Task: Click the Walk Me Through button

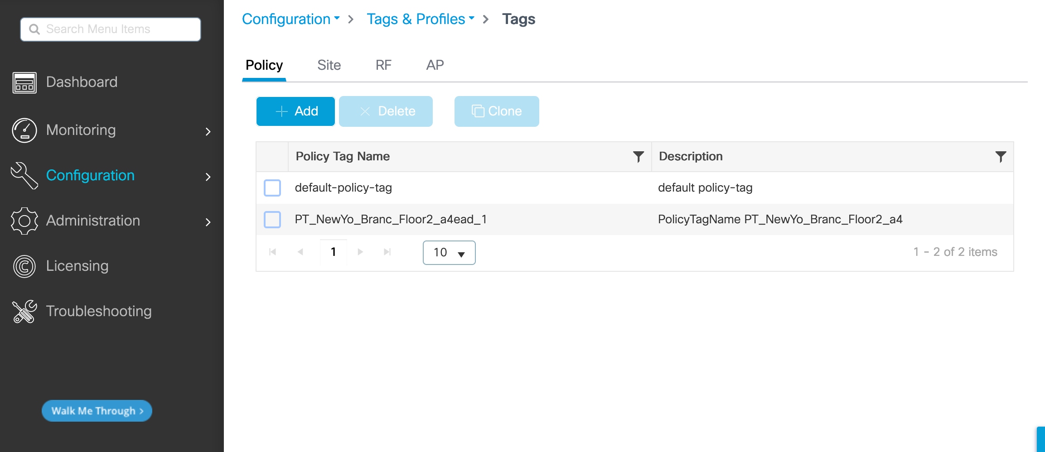Action: pos(97,411)
